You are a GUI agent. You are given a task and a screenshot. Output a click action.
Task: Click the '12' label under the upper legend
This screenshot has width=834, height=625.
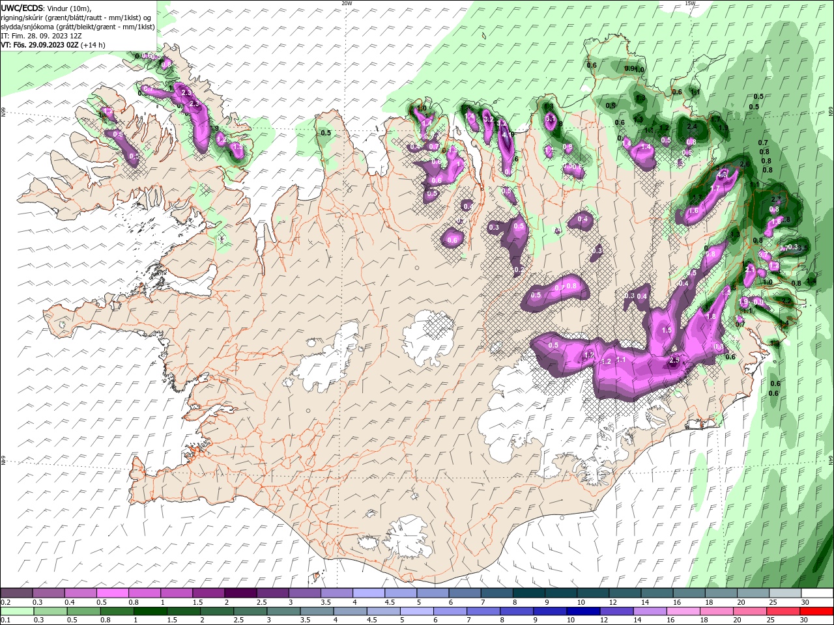tap(612, 602)
